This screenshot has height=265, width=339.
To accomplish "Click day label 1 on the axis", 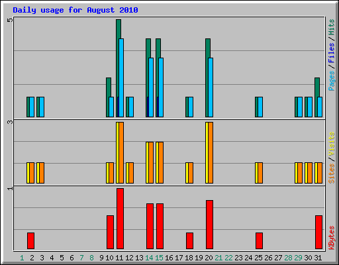I will [x=22, y=258].
